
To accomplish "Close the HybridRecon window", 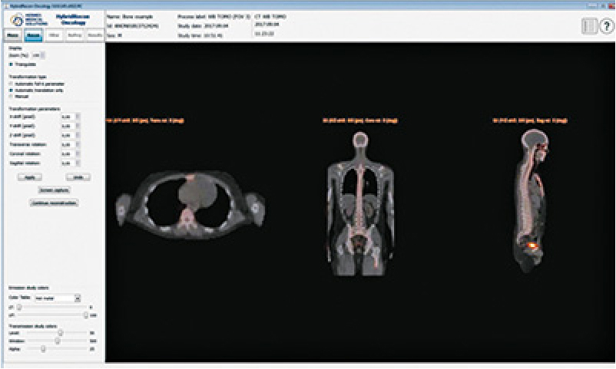I will 610,5.
